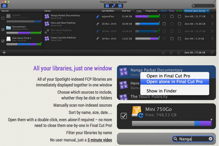
Task: Sort by the Library column header
Action: 47,11
